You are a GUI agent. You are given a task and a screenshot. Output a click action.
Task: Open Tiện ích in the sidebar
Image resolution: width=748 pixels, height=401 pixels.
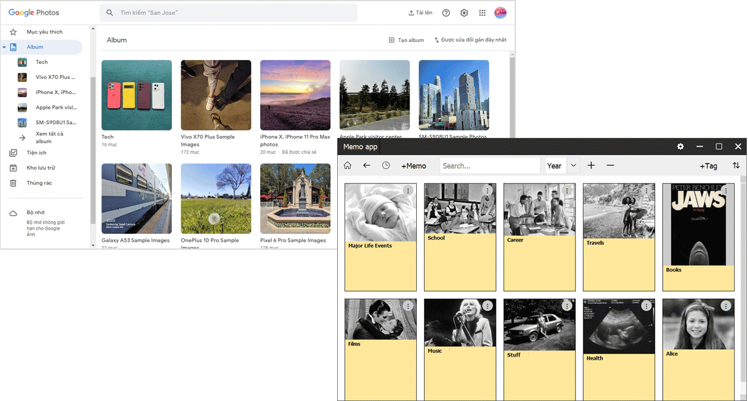click(36, 153)
